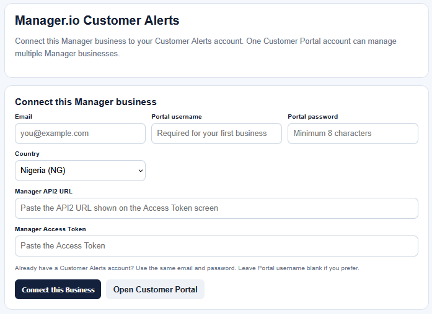This screenshot has height=314, width=432.
Task: Click the 'Already have a Customer Alerts account?' hint text
Action: coord(187,268)
